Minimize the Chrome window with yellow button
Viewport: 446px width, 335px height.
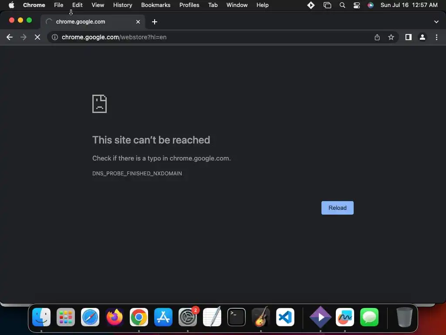20,20
